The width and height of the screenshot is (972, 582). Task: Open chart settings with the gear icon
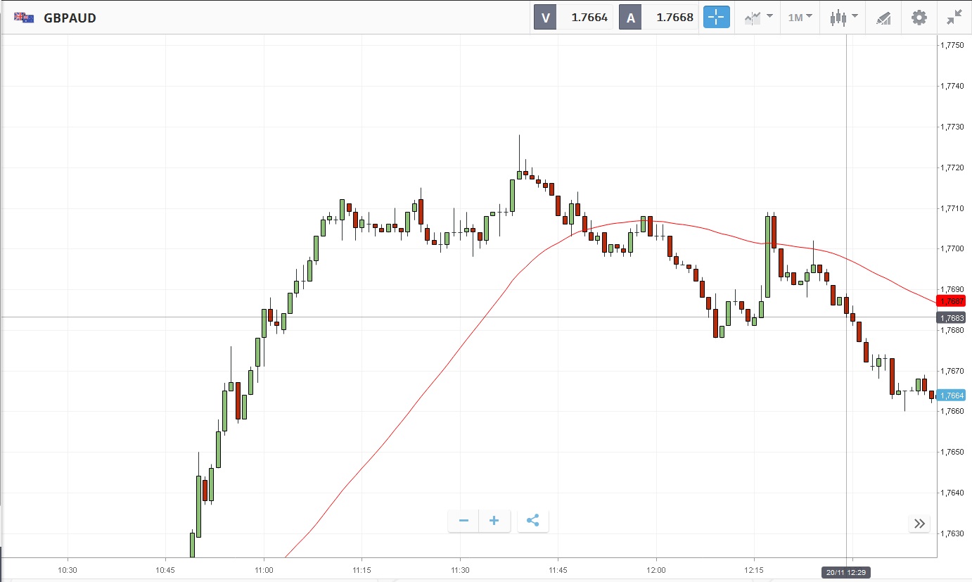click(x=919, y=18)
